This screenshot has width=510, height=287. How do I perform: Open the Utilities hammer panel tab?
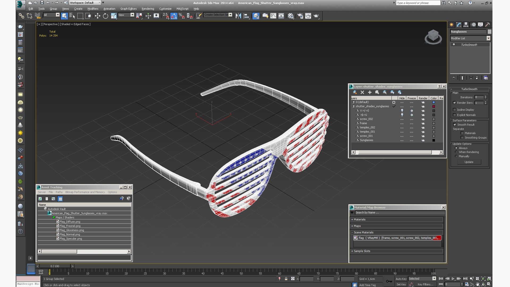[x=487, y=25]
